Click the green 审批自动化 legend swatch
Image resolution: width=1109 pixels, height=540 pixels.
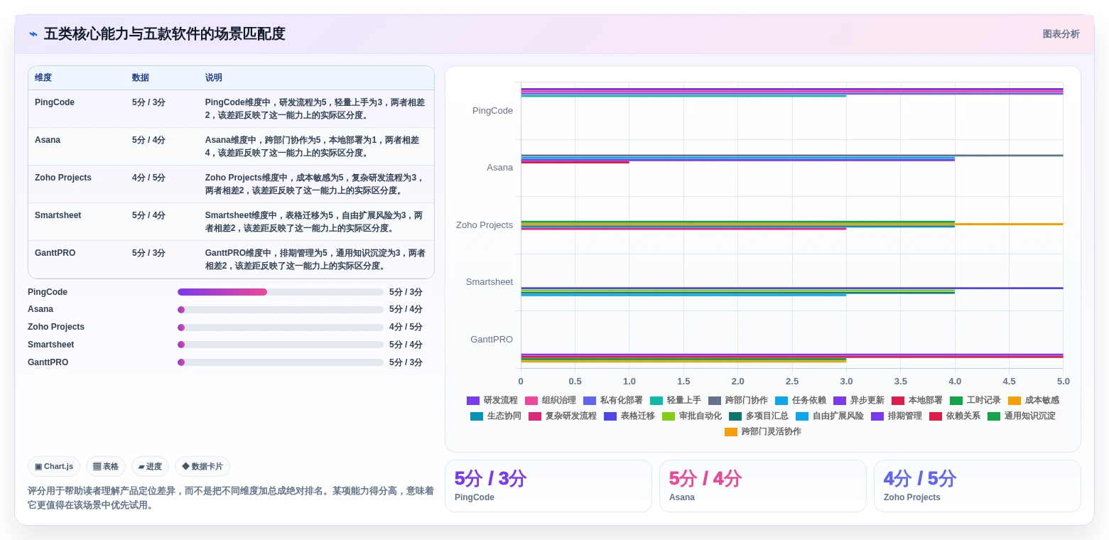(669, 416)
